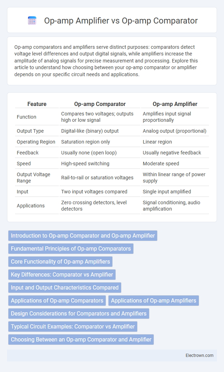Click the High-speed switching table cell
224x372 pixels.
85,164
